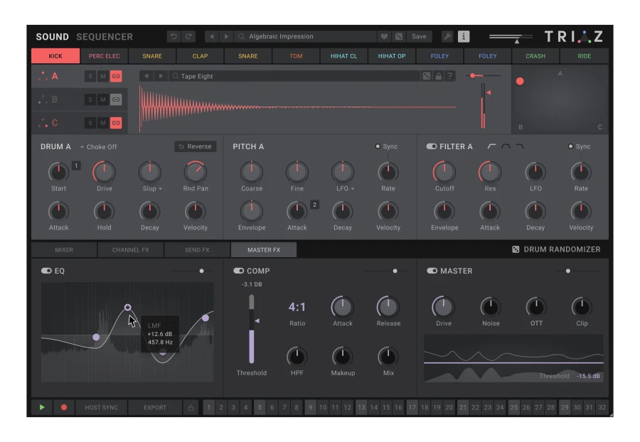Click the Reverse button in Drum A

click(x=196, y=146)
